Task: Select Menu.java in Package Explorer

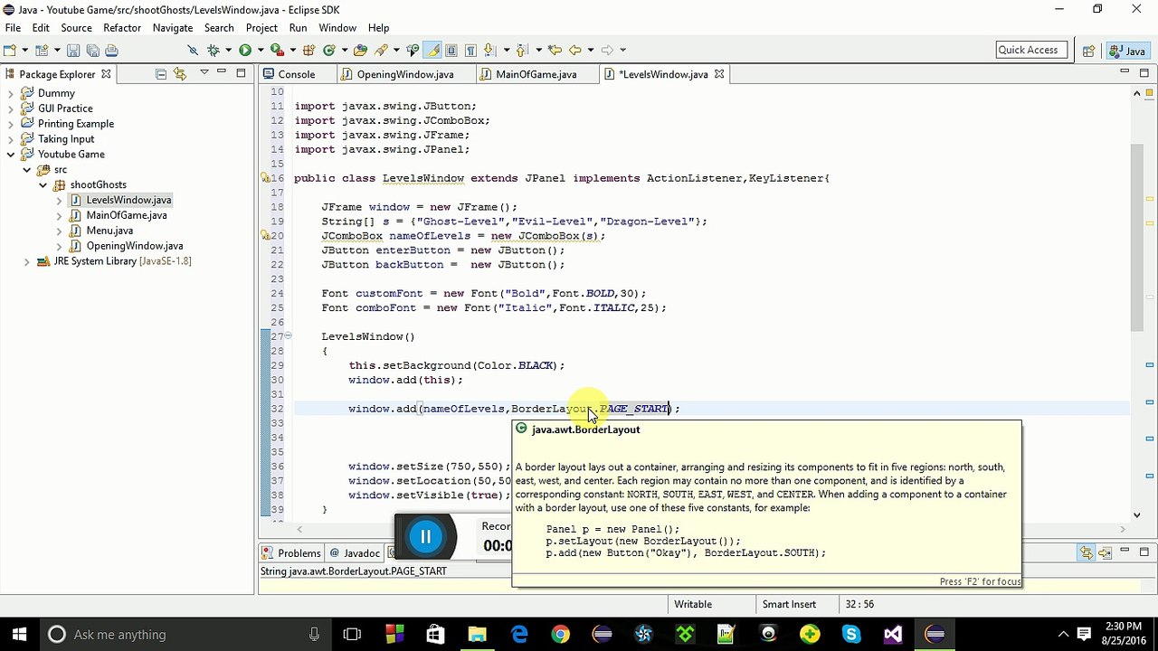Action: (x=109, y=231)
